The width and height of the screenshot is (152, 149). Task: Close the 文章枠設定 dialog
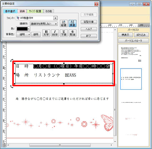point(96,4)
